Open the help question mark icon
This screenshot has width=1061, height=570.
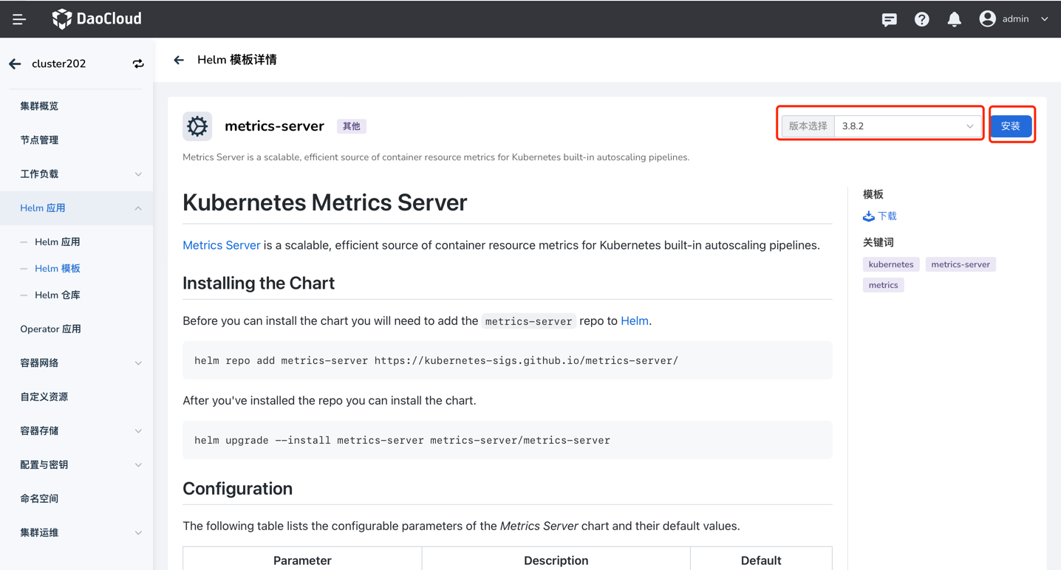pos(921,20)
